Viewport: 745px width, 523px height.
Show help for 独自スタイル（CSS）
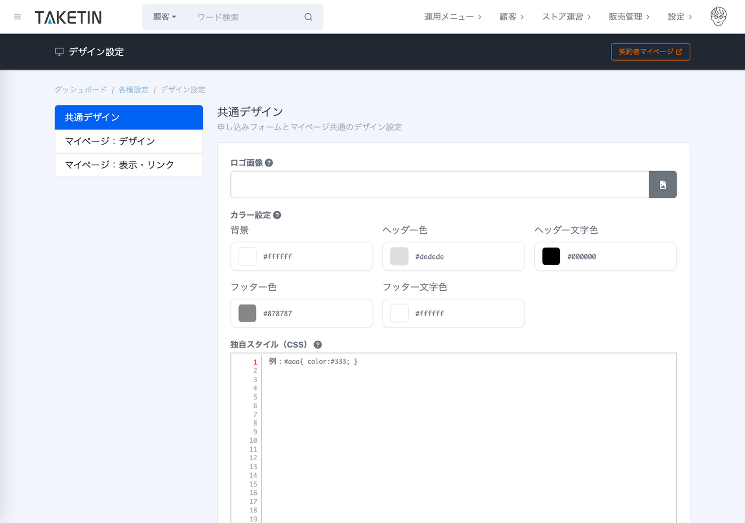click(x=318, y=344)
